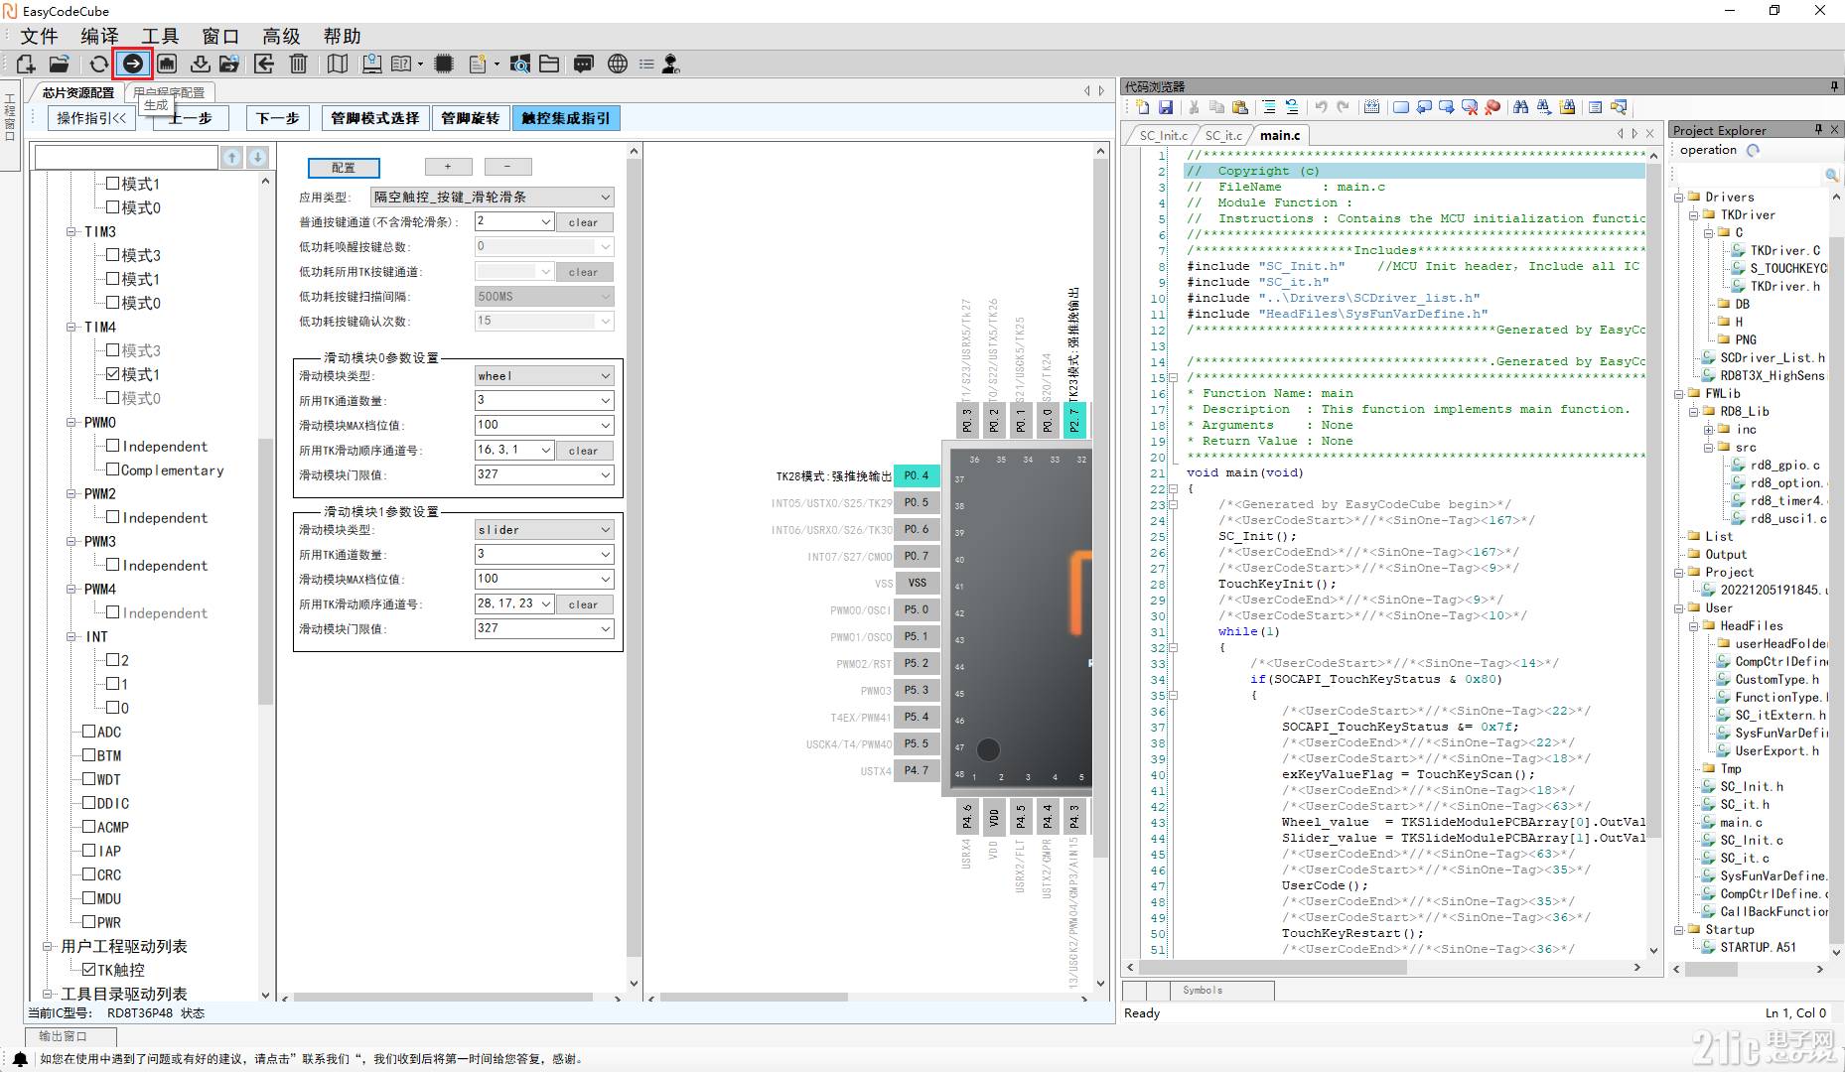Save file in code browser toolbar
The image size is (1845, 1072).
[1166, 107]
